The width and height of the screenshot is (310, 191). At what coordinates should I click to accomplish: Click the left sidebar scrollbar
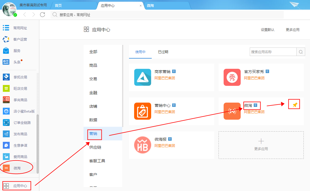pyautogui.click(x=38, y=144)
